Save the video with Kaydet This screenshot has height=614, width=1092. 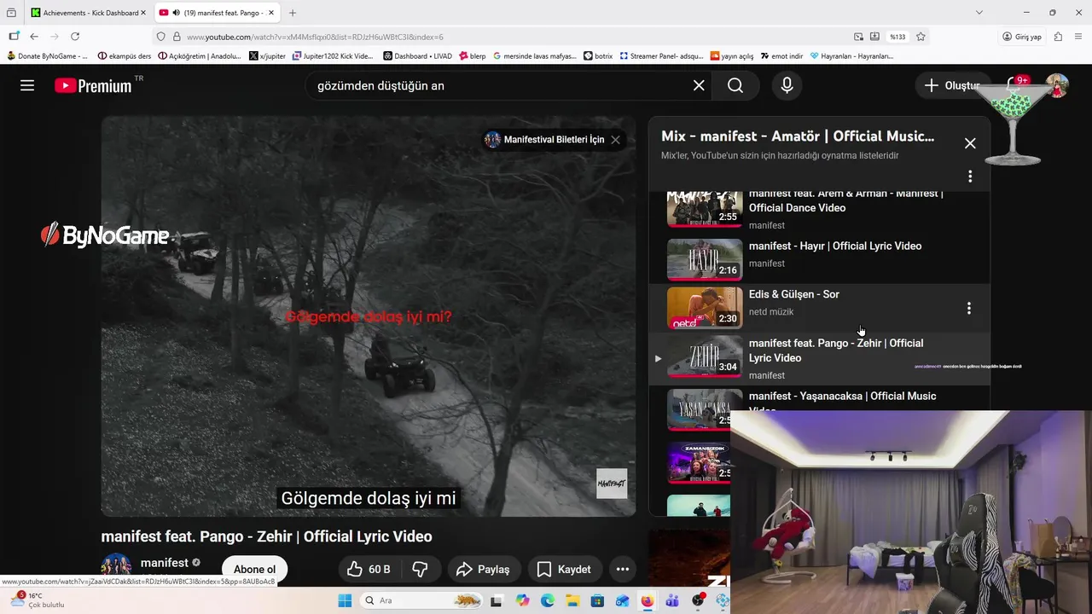pyautogui.click(x=564, y=569)
